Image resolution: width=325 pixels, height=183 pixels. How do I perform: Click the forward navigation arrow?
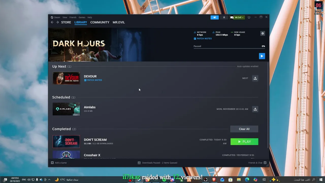57,22
